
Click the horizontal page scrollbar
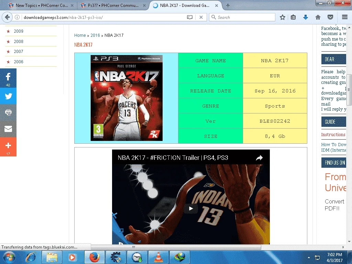point(176,247)
